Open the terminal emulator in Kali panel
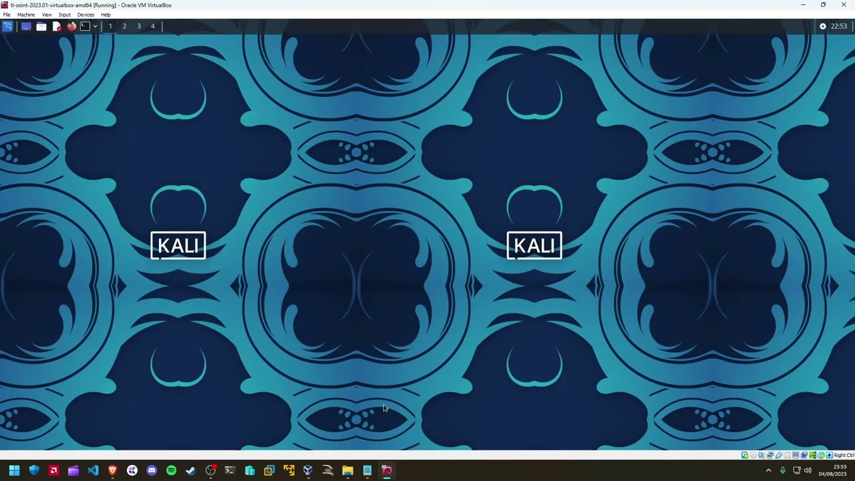The image size is (855, 481). pyautogui.click(x=85, y=26)
